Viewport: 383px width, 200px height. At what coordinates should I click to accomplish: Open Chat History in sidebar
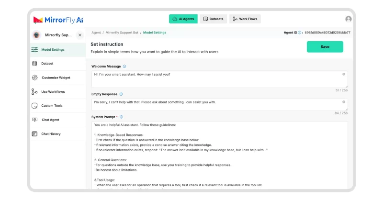coord(58,134)
